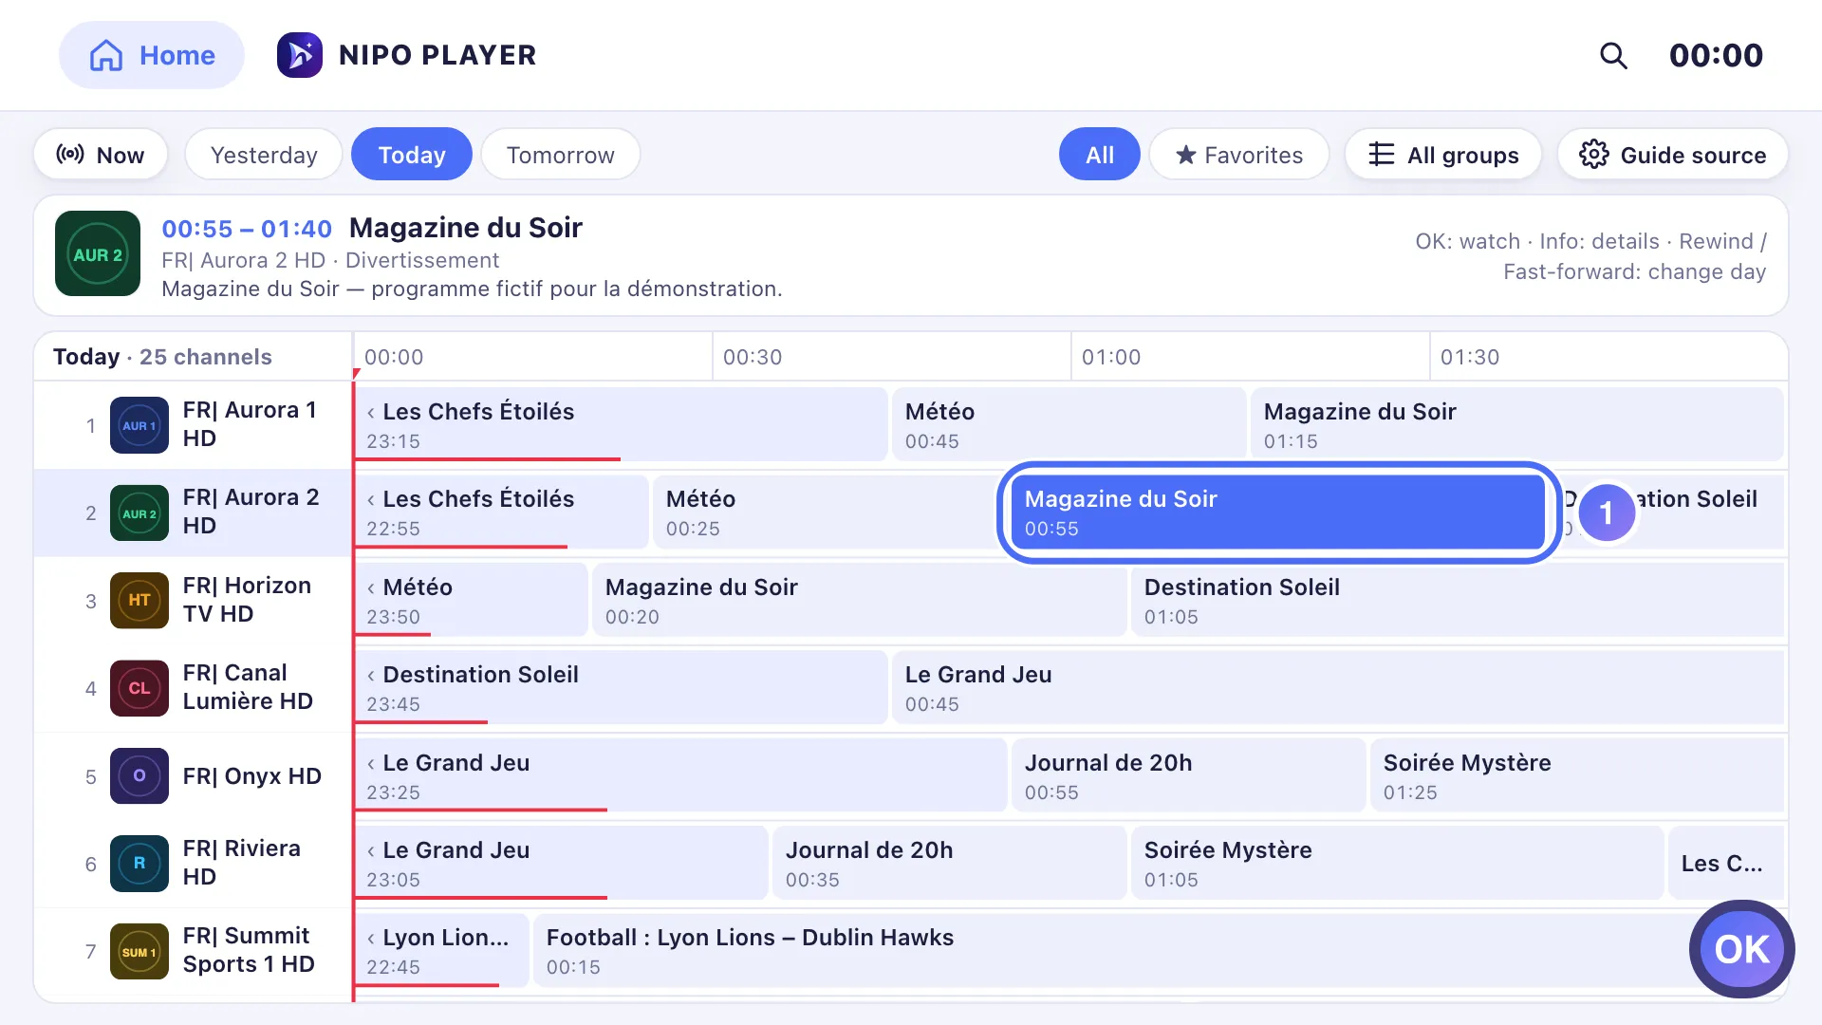
Task: Select Soirée Mystère 01:05 on Riviera
Action: 1398,863
